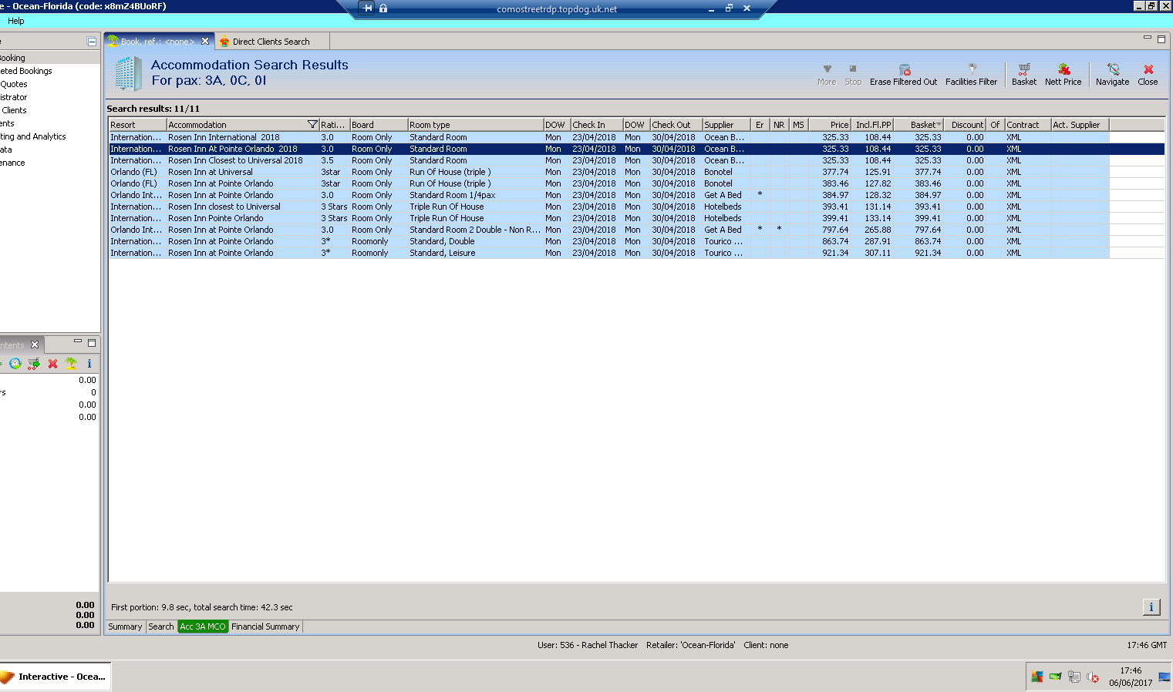Click the palm tree icon in the contents panel
This screenshot has width=1173, height=692.
(71, 364)
